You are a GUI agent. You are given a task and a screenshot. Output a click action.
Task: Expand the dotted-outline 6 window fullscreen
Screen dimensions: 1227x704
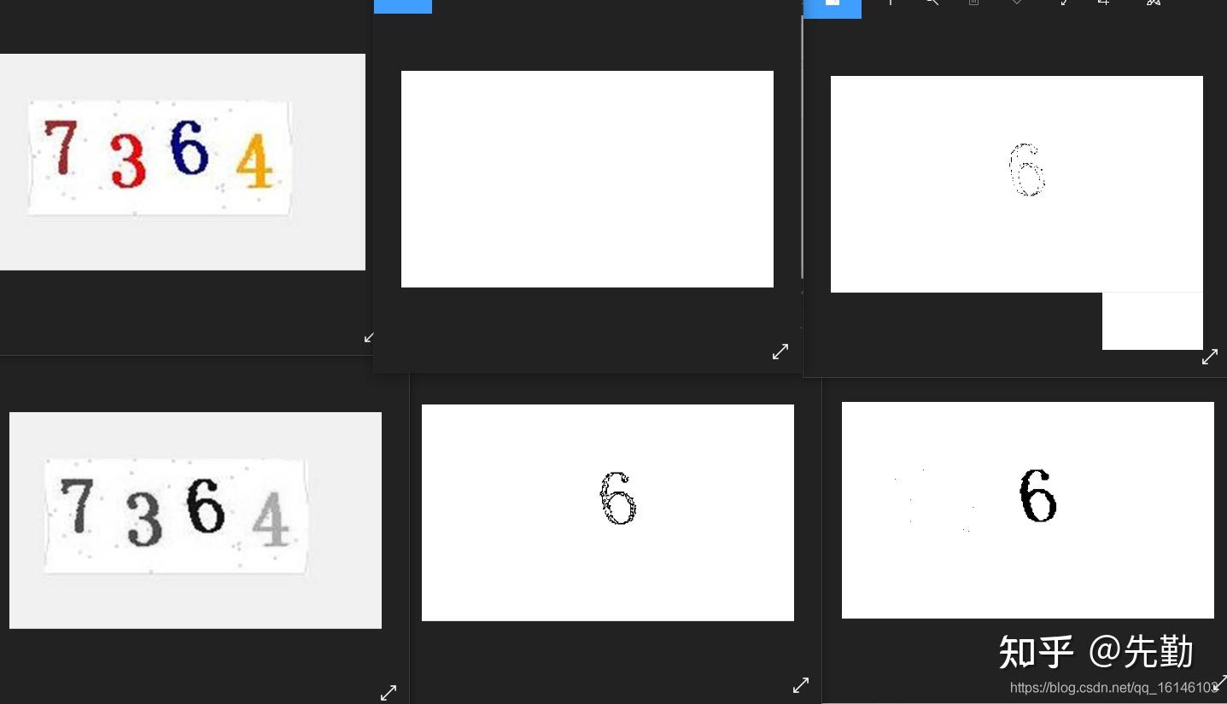click(x=1210, y=358)
